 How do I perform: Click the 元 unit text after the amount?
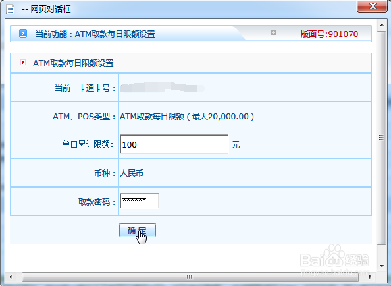click(x=236, y=145)
